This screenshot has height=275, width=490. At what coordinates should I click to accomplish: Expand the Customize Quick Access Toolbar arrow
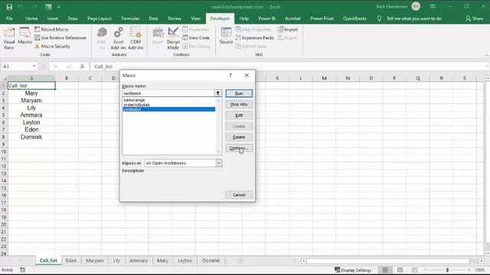tap(59, 7)
